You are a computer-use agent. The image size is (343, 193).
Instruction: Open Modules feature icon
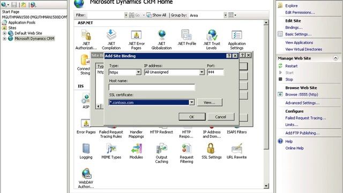click(x=136, y=149)
